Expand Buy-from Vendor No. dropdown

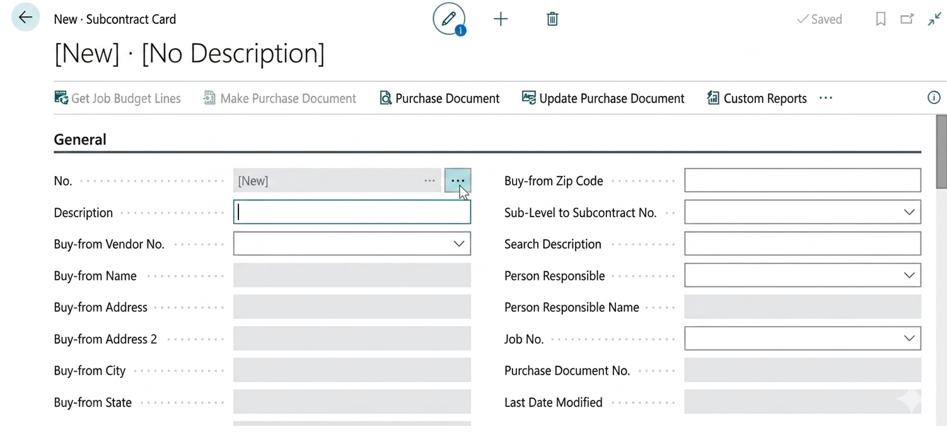coord(458,244)
